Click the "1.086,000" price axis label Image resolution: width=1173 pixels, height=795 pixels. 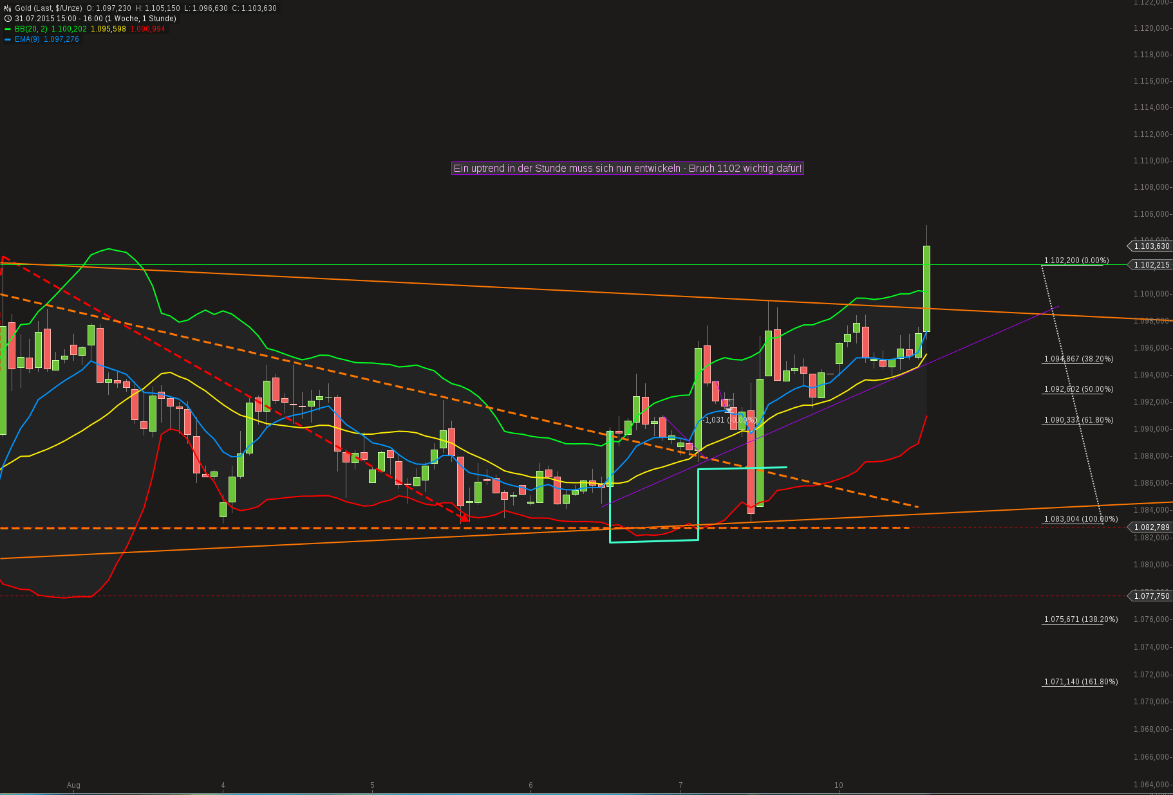[1150, 483]
